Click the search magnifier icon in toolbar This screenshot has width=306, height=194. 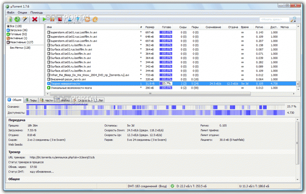pos(293,19)
